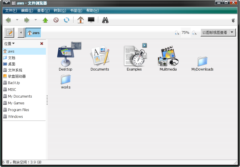Search for files with the binoculars
Screen dimensions: 240x167
[x=105, y=20]
